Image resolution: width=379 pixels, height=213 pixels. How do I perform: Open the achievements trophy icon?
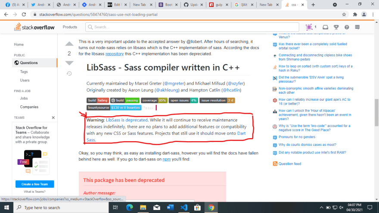336,27
